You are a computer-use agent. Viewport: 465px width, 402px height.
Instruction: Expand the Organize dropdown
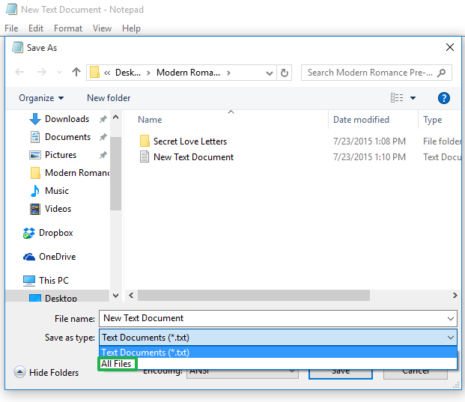pyautogui.click(x=41, y=98)
